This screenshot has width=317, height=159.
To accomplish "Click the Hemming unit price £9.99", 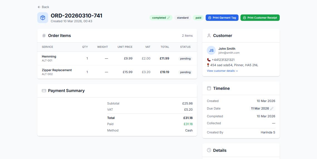I will point(128,58).
